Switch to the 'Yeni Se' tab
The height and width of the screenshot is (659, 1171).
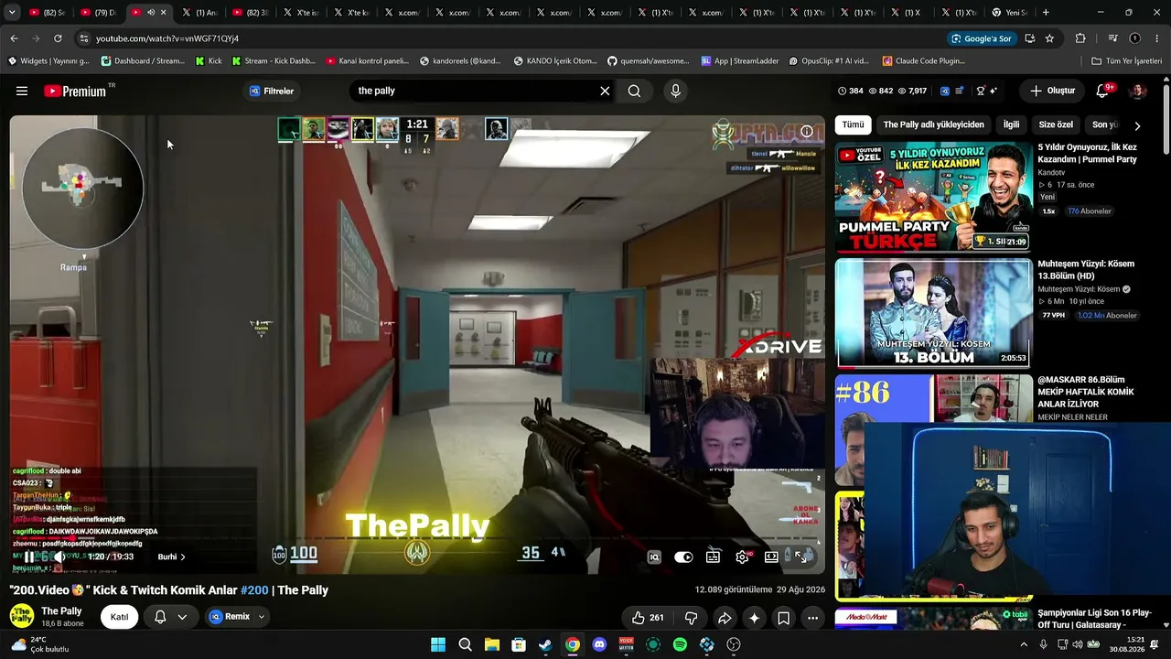click(x=1010, y=13)
